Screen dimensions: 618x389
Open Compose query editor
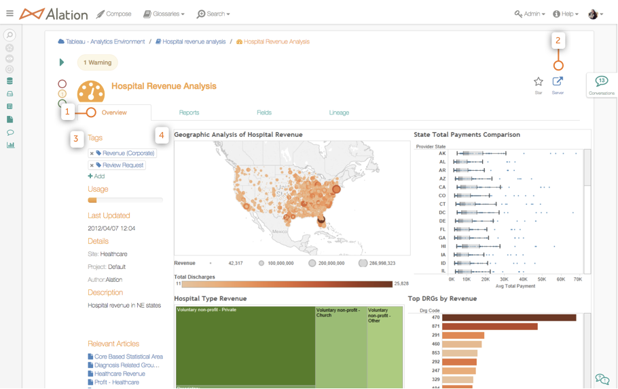pyautogui.click(x=114, y=14)
